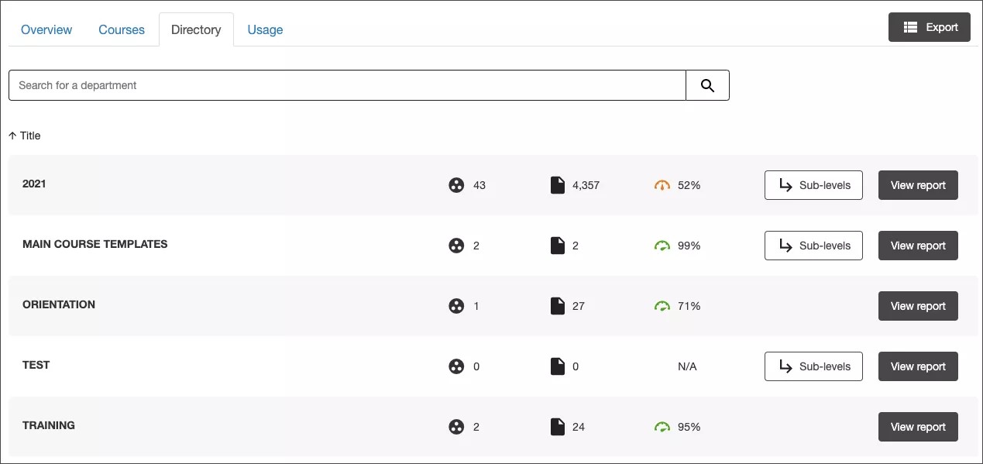Click the document icon showing 4,357 for 2021
983x464 pixels.
(559, 184)
